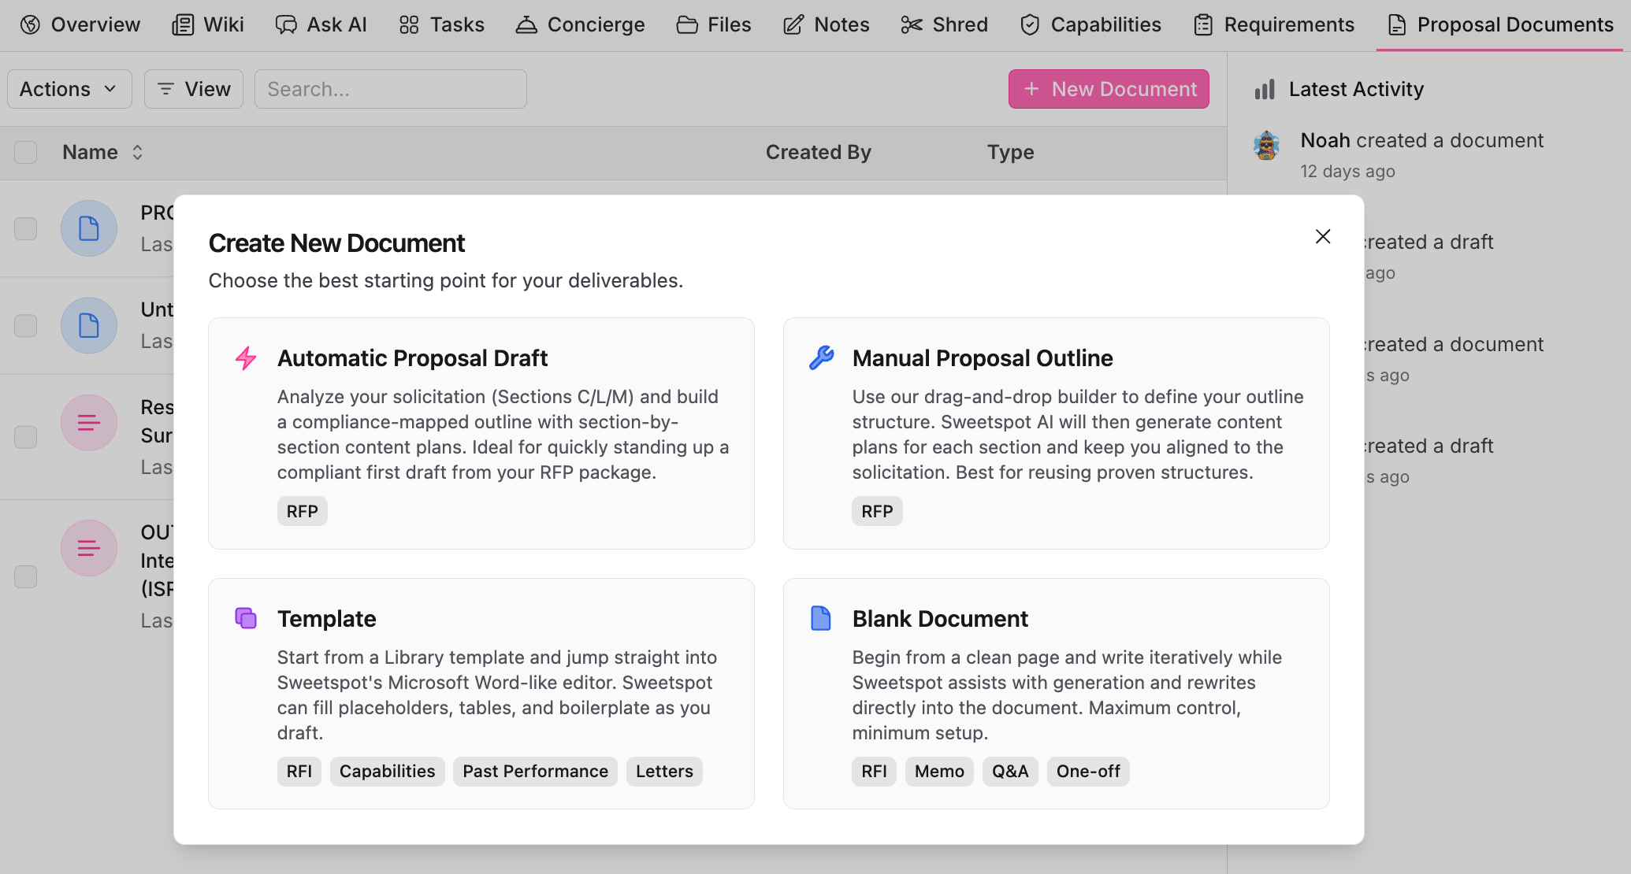
Task: Click the blue document icon in second row
Action: (89, 325)
